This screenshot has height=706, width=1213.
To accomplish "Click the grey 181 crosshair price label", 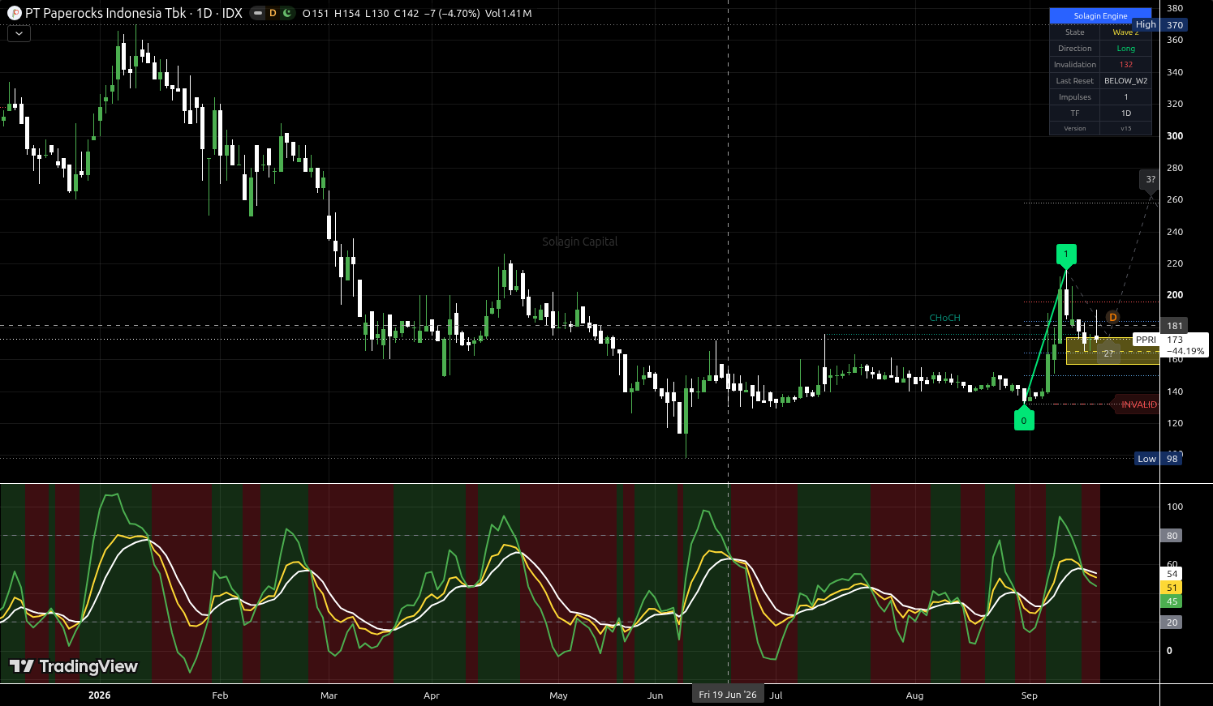I will click(x=1174, y=326).
